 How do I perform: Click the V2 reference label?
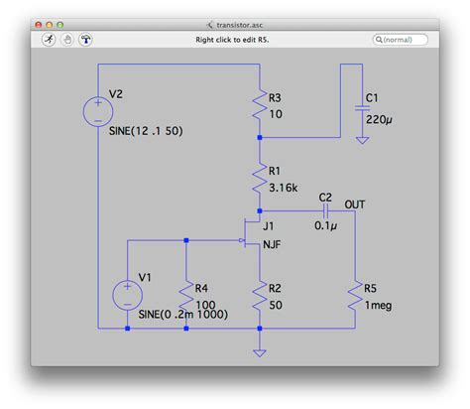tap(116, 94)
